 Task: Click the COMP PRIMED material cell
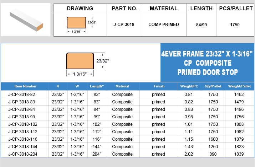pos(164,25)
